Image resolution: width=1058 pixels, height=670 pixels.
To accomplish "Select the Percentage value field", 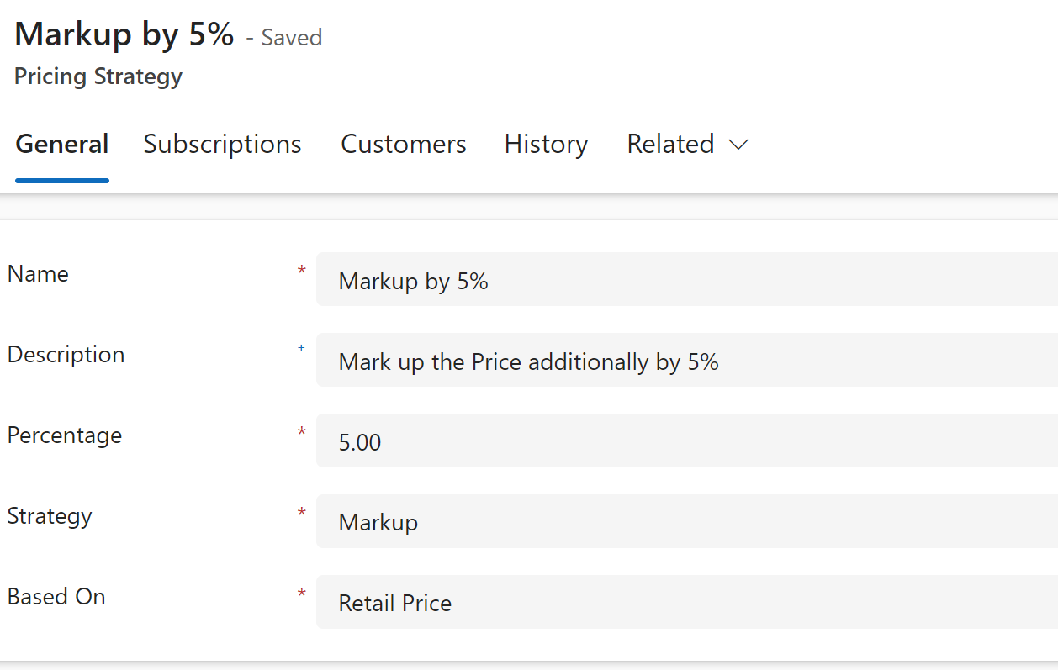I will coord(685,442).
